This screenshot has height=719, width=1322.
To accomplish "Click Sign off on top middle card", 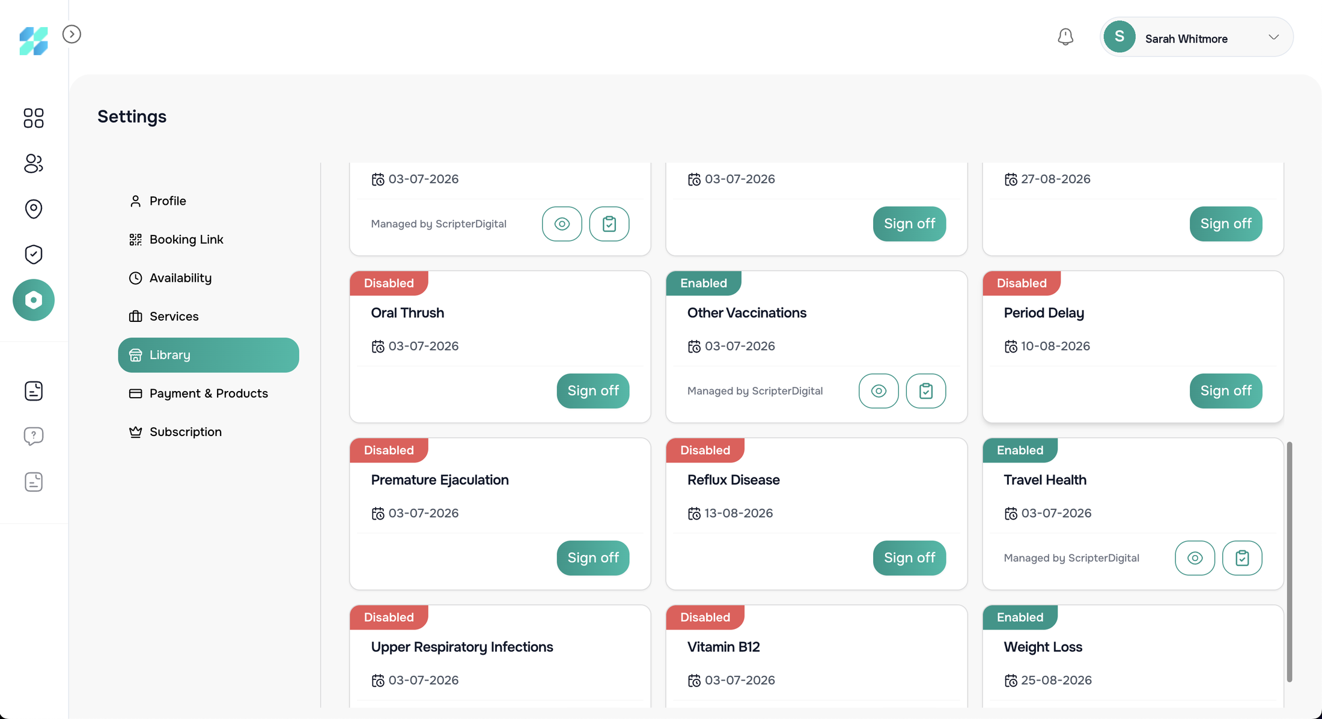I will coord(909,224).
